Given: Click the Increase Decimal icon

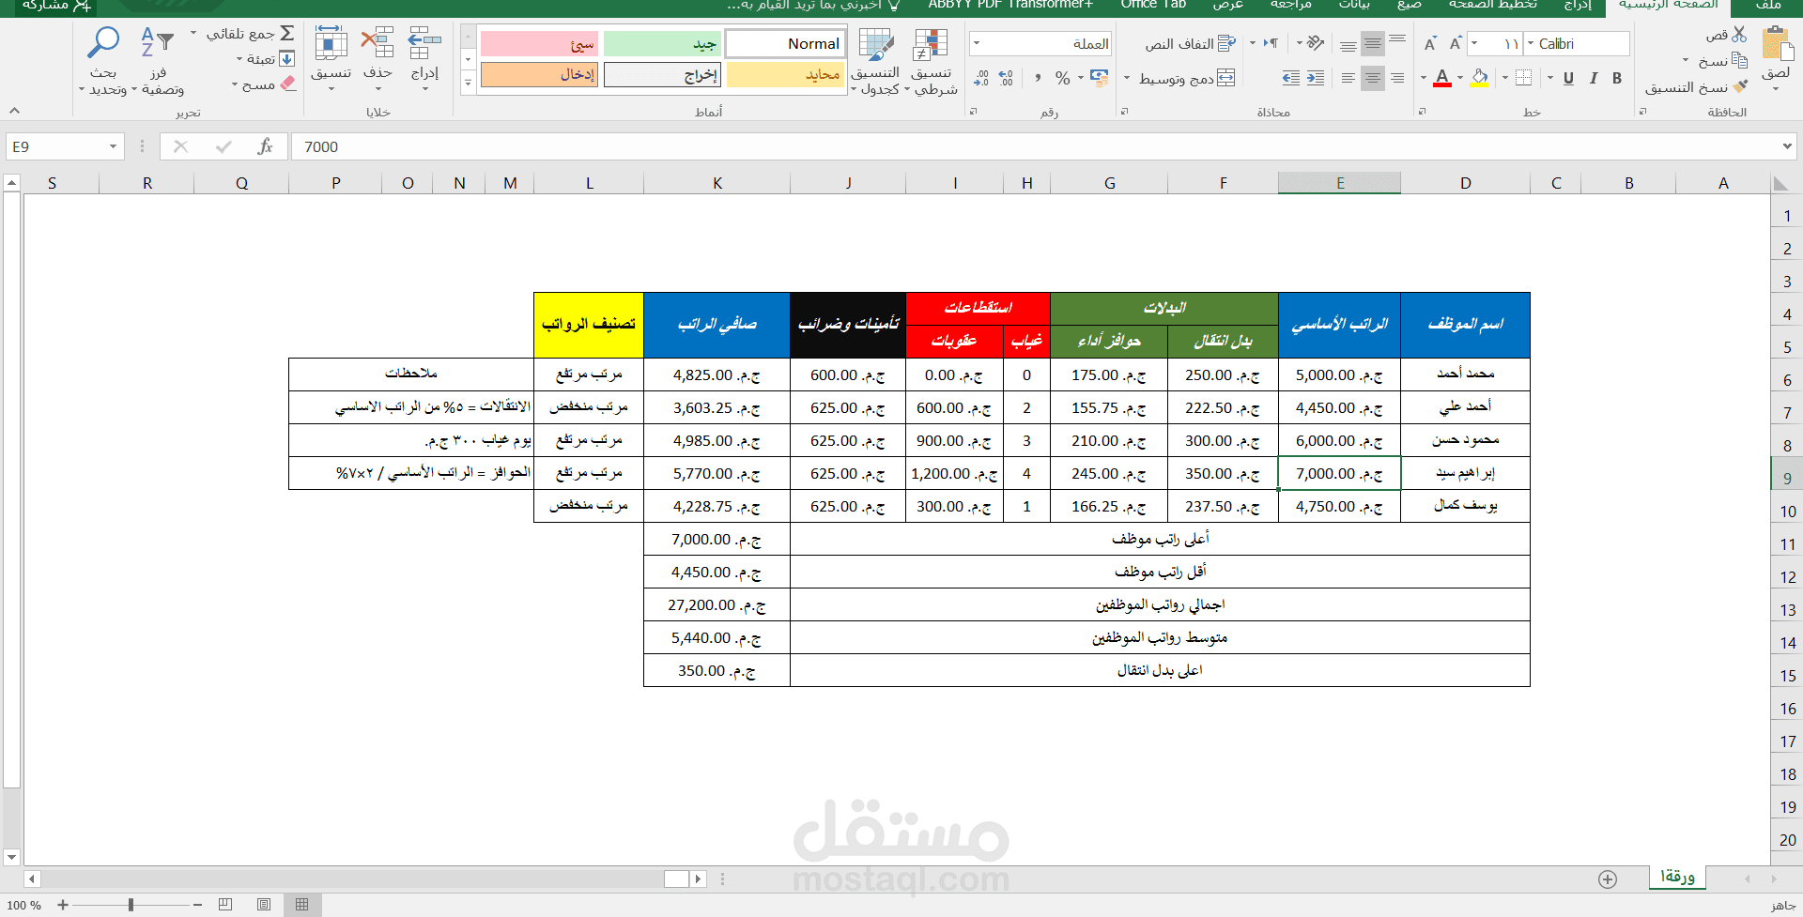Looking at the screenshot, I should [x=1006, y=78].
